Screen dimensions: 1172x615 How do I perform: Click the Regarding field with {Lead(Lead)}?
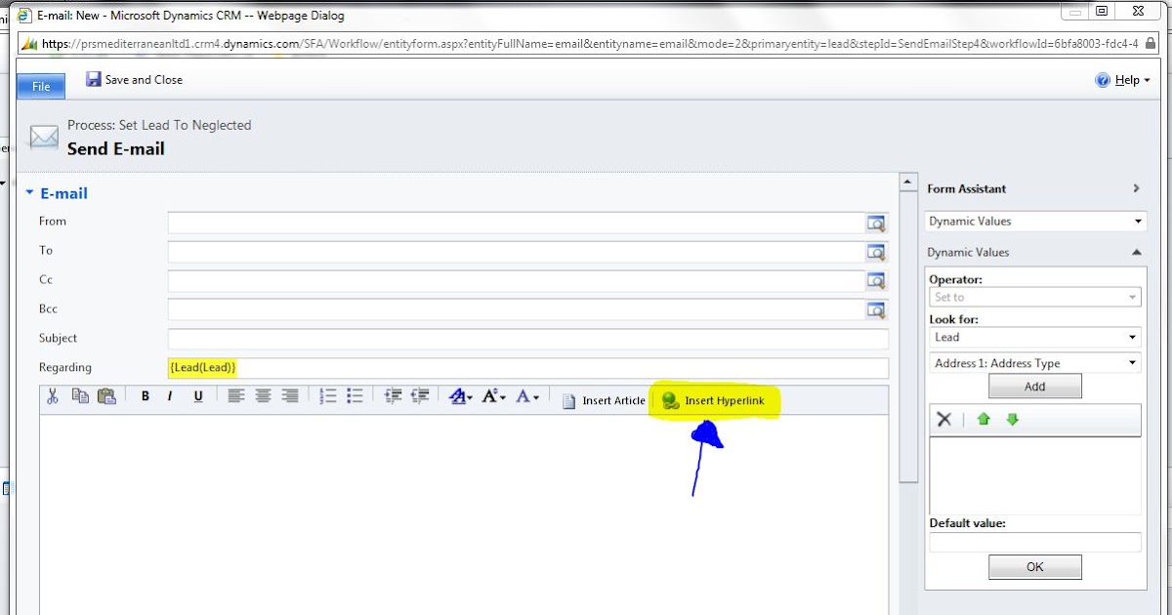click(x=528, y=368)
